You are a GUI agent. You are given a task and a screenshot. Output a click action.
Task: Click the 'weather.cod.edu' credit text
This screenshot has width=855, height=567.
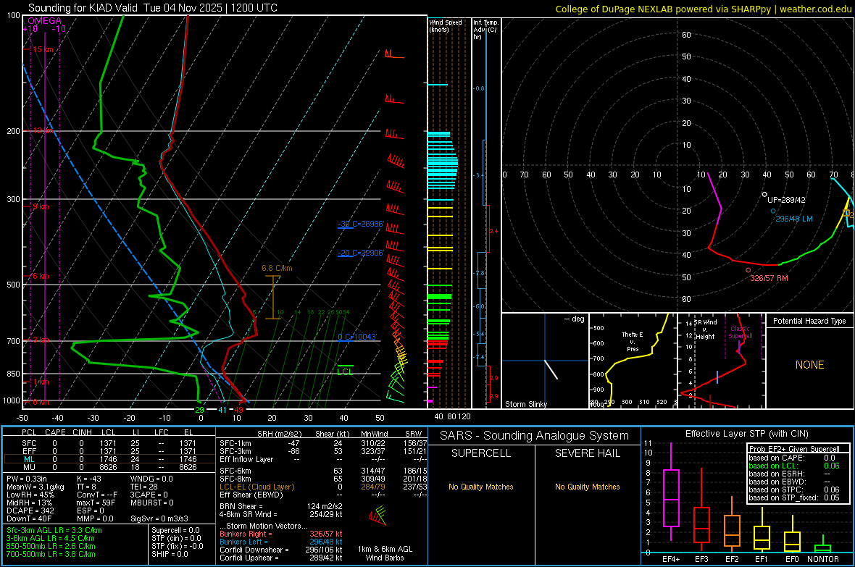pos(815,9)
